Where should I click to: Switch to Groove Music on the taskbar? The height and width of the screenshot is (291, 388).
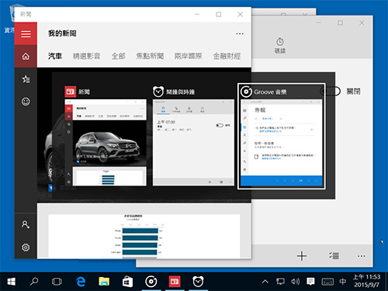(x=151, y=282)
